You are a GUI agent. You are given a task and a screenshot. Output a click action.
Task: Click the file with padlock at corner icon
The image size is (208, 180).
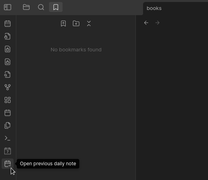pos(8,36)
